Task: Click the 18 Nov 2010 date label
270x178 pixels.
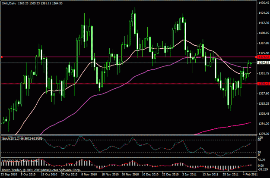Action: (x=110, y=175)
